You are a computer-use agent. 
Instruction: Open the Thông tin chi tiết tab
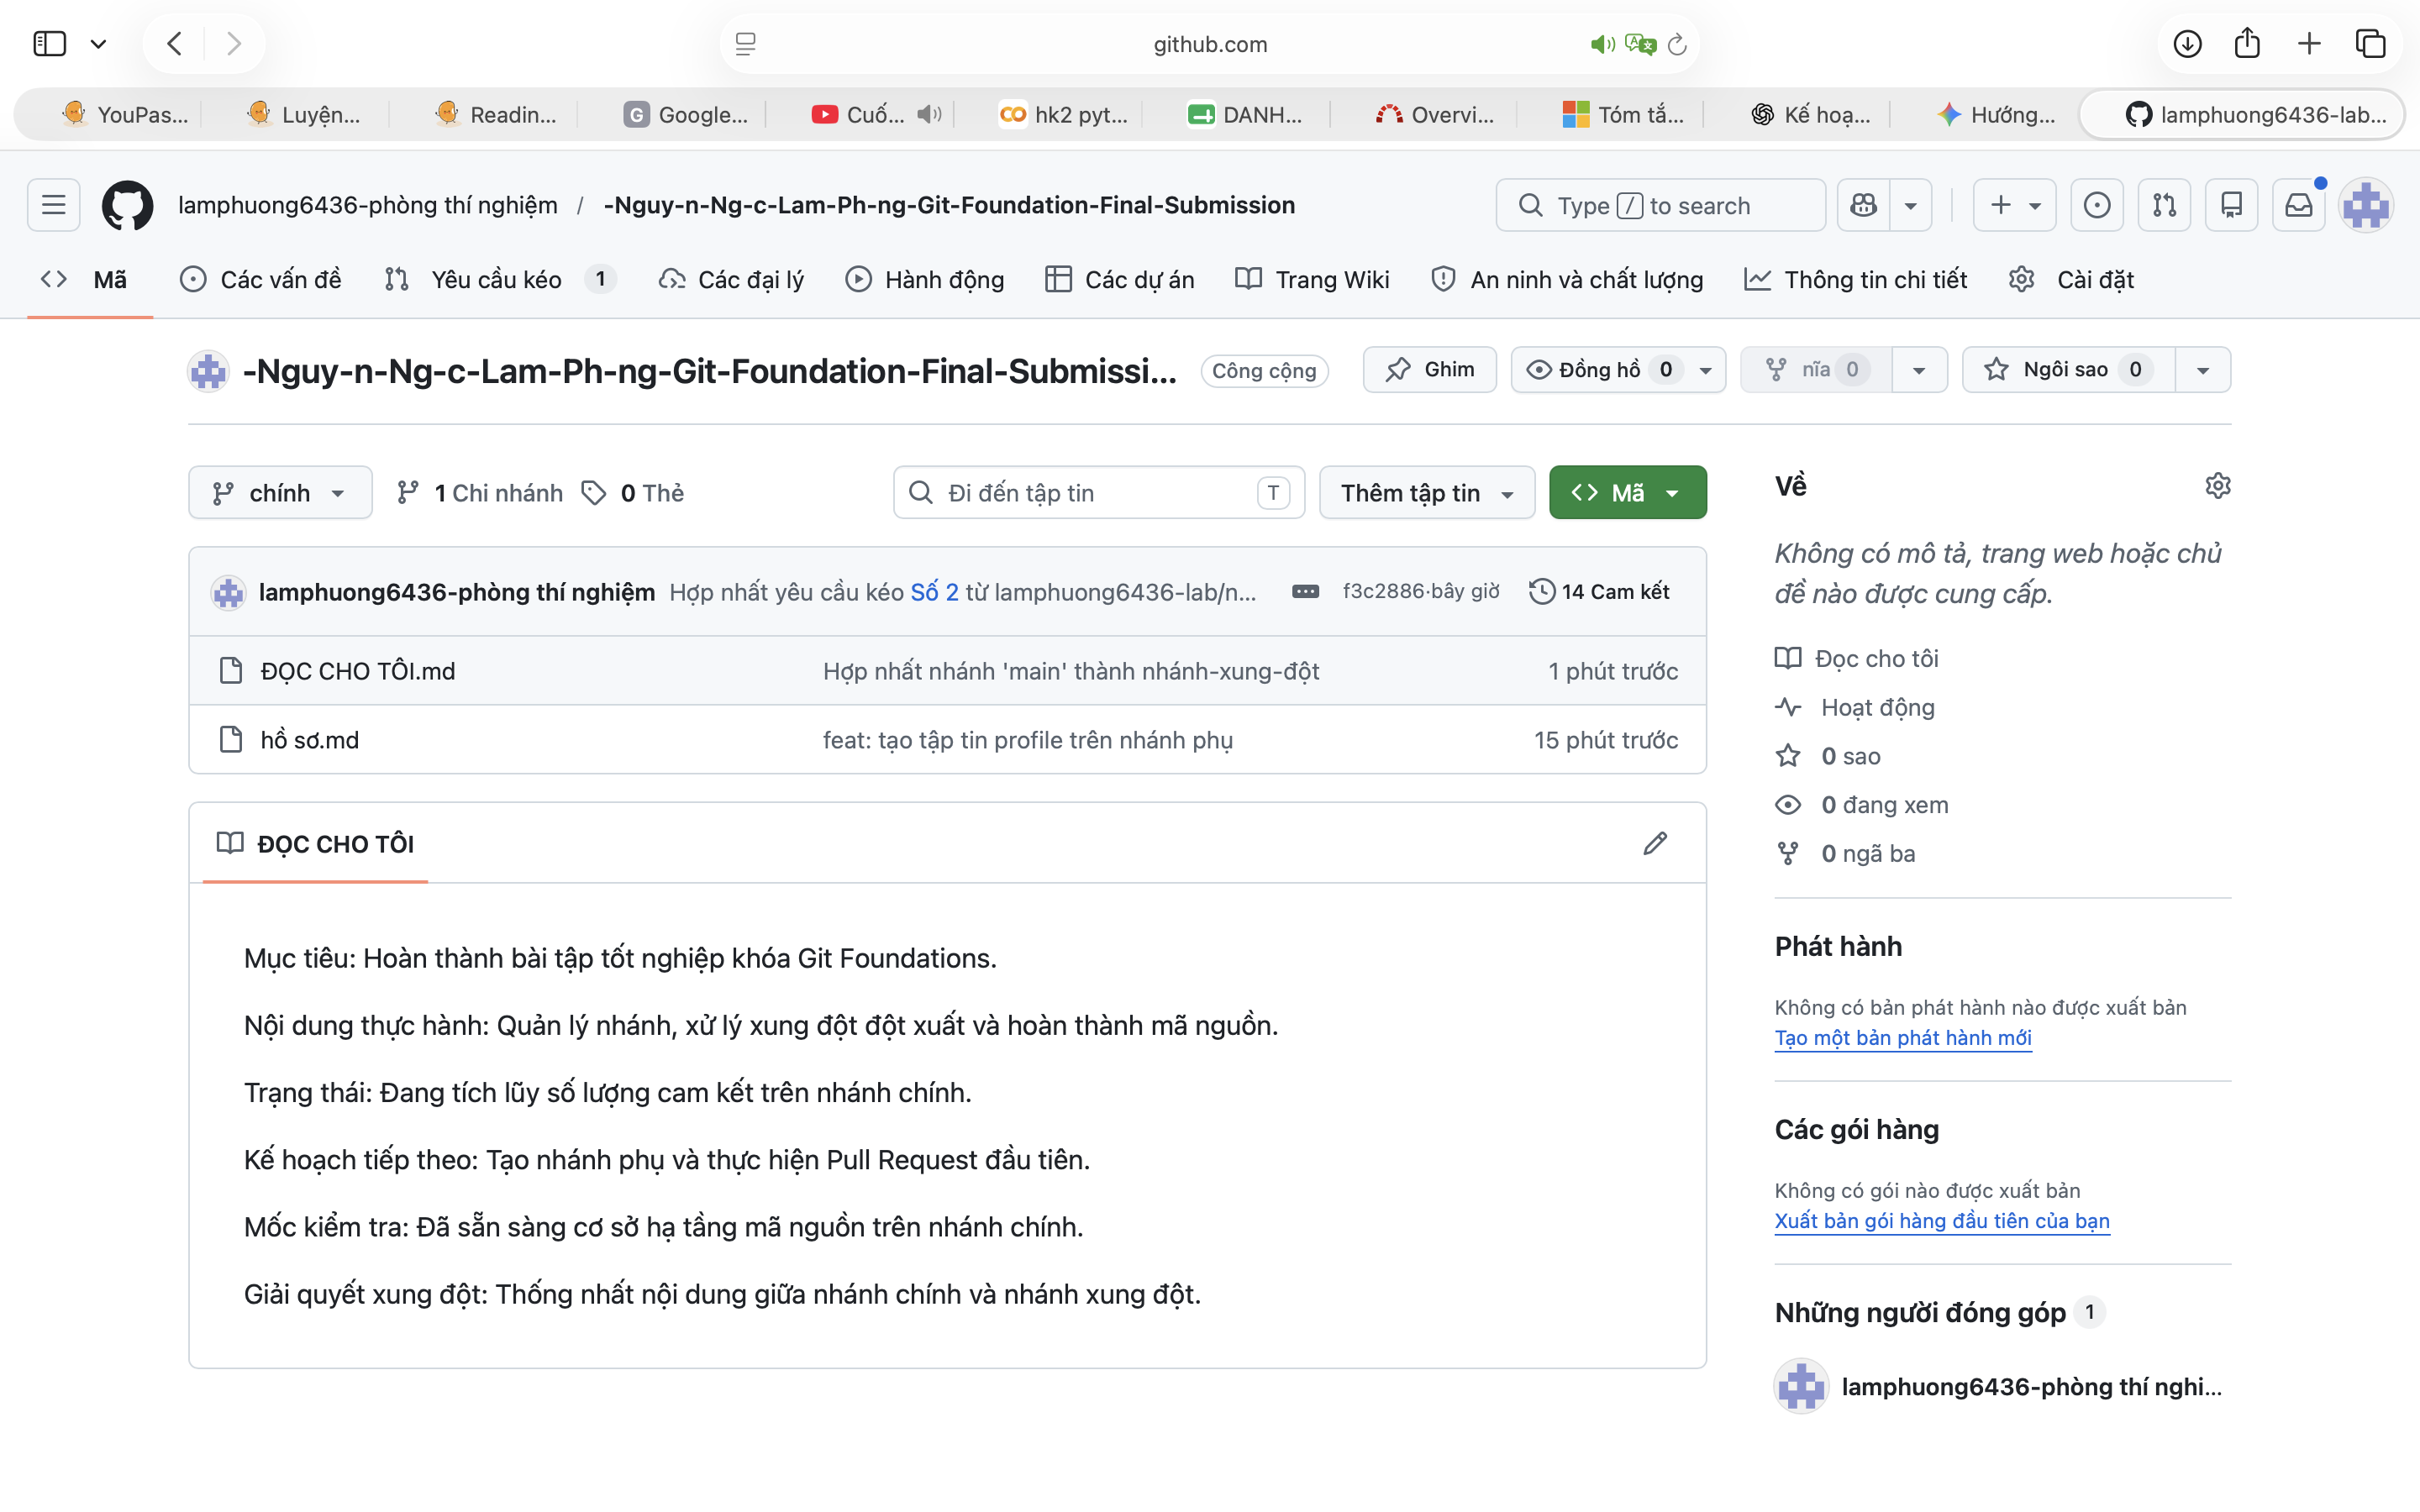click(1855, 280)
